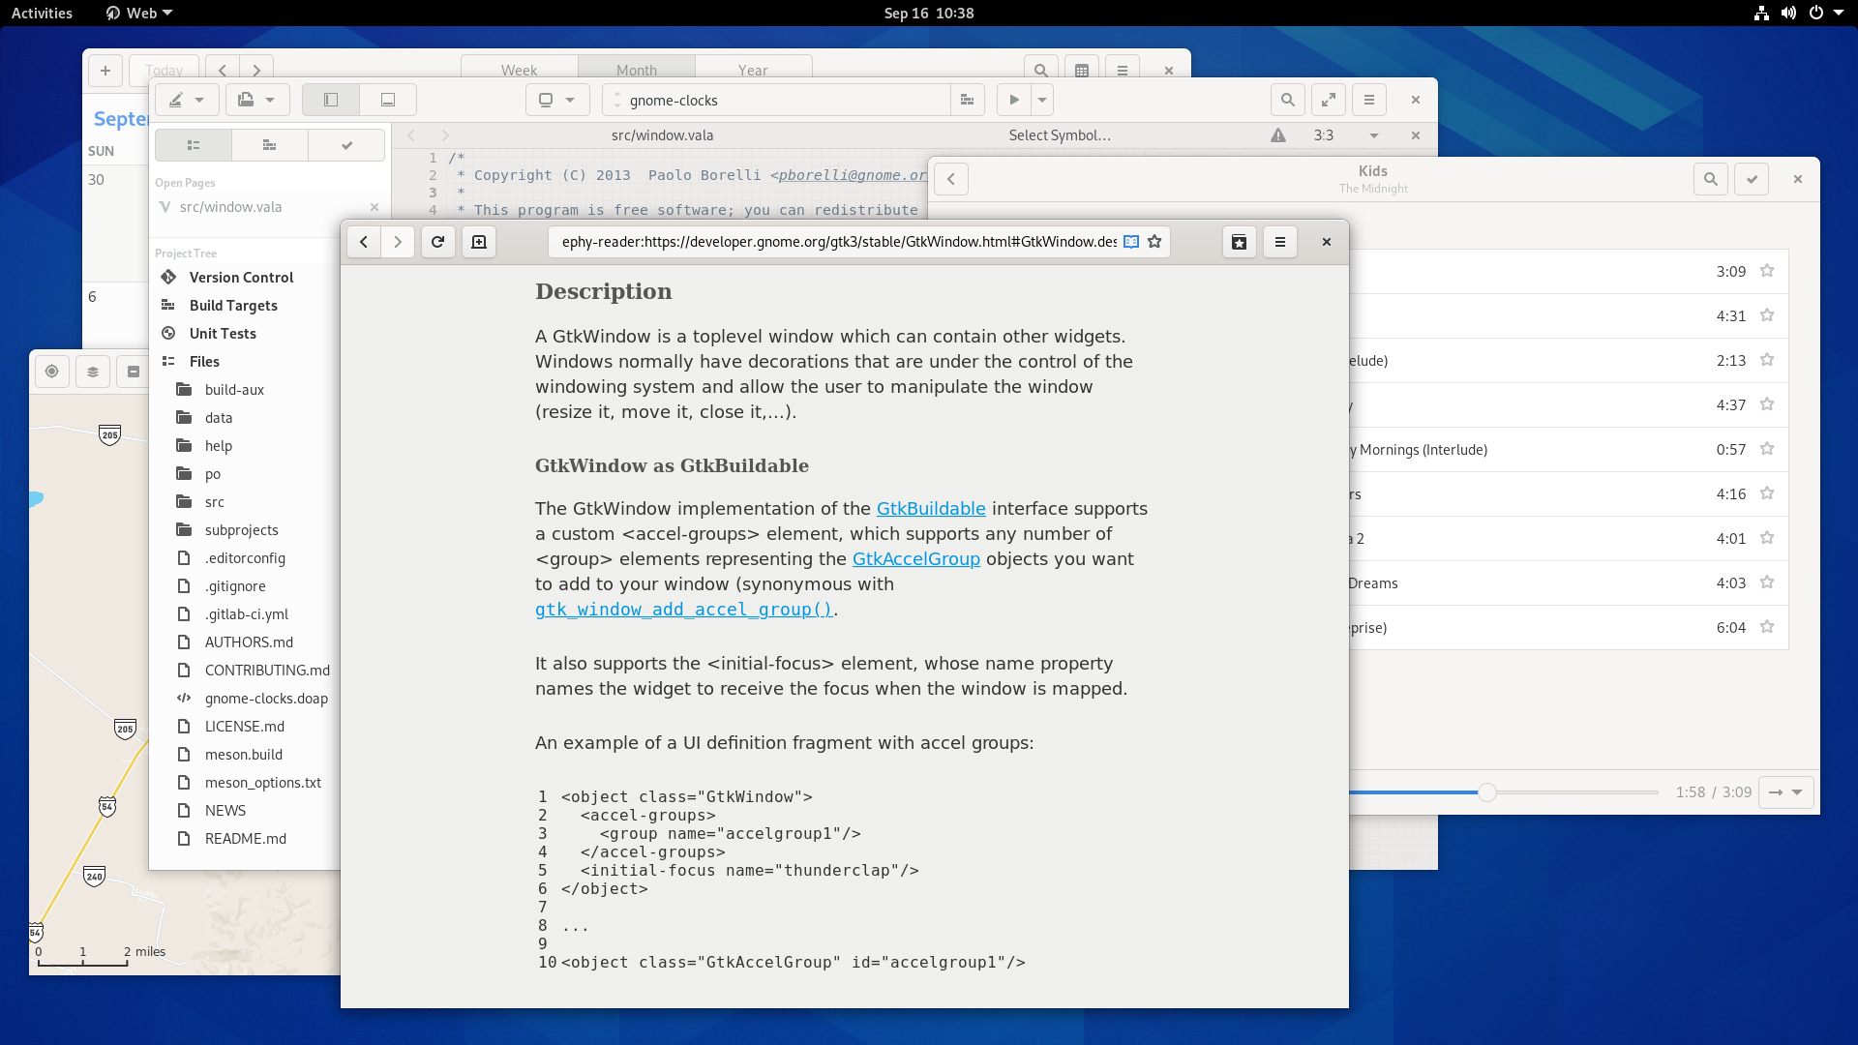
Task: Click the song playback progress slider
Action: click(1487, 792)
